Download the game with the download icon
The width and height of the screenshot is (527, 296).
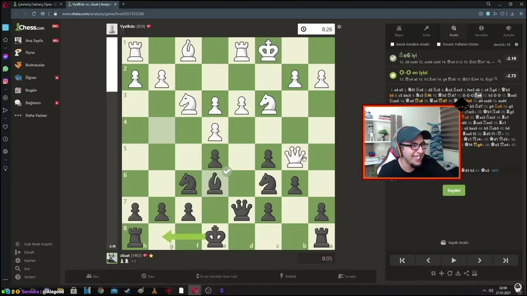point(458,273)
